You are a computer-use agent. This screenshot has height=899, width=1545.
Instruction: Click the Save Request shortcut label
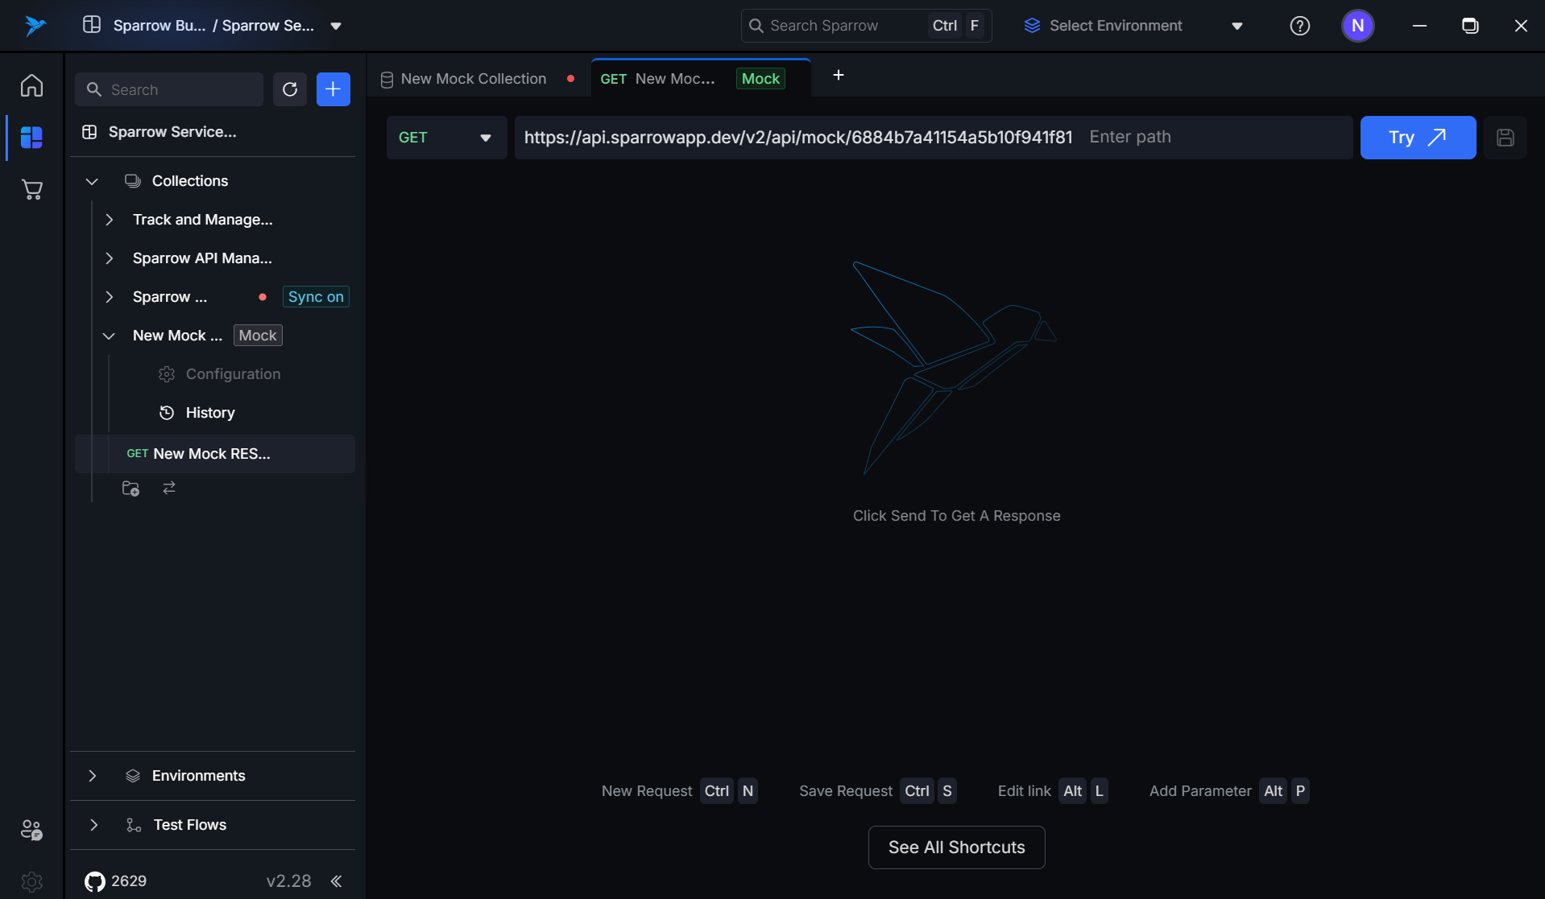846,791
